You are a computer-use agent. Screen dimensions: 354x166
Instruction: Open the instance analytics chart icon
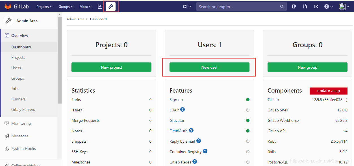click(x=100, y=6)
